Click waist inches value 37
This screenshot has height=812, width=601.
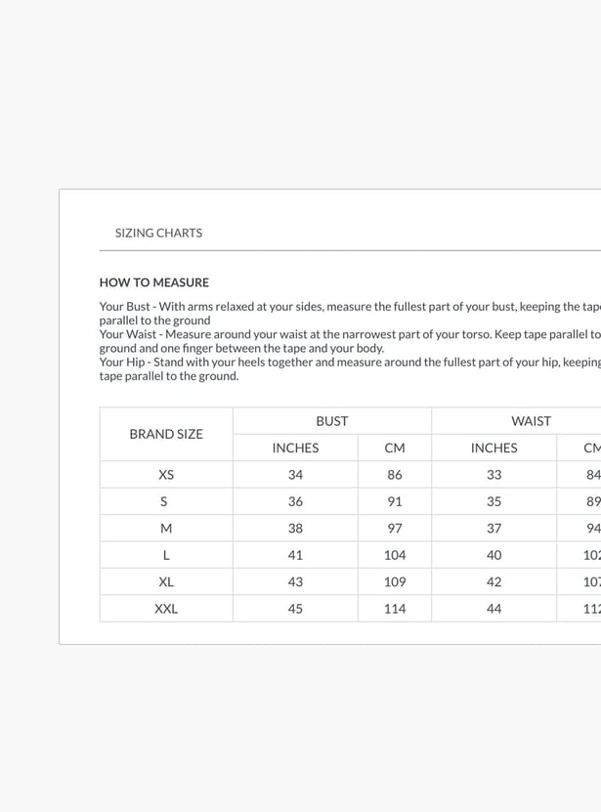pos(494,529)
